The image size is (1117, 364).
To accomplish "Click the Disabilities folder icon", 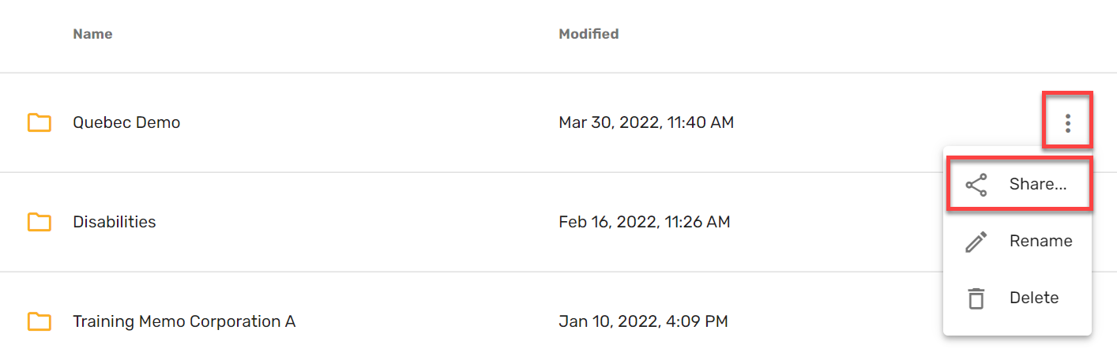I will [x=39, y=222].
